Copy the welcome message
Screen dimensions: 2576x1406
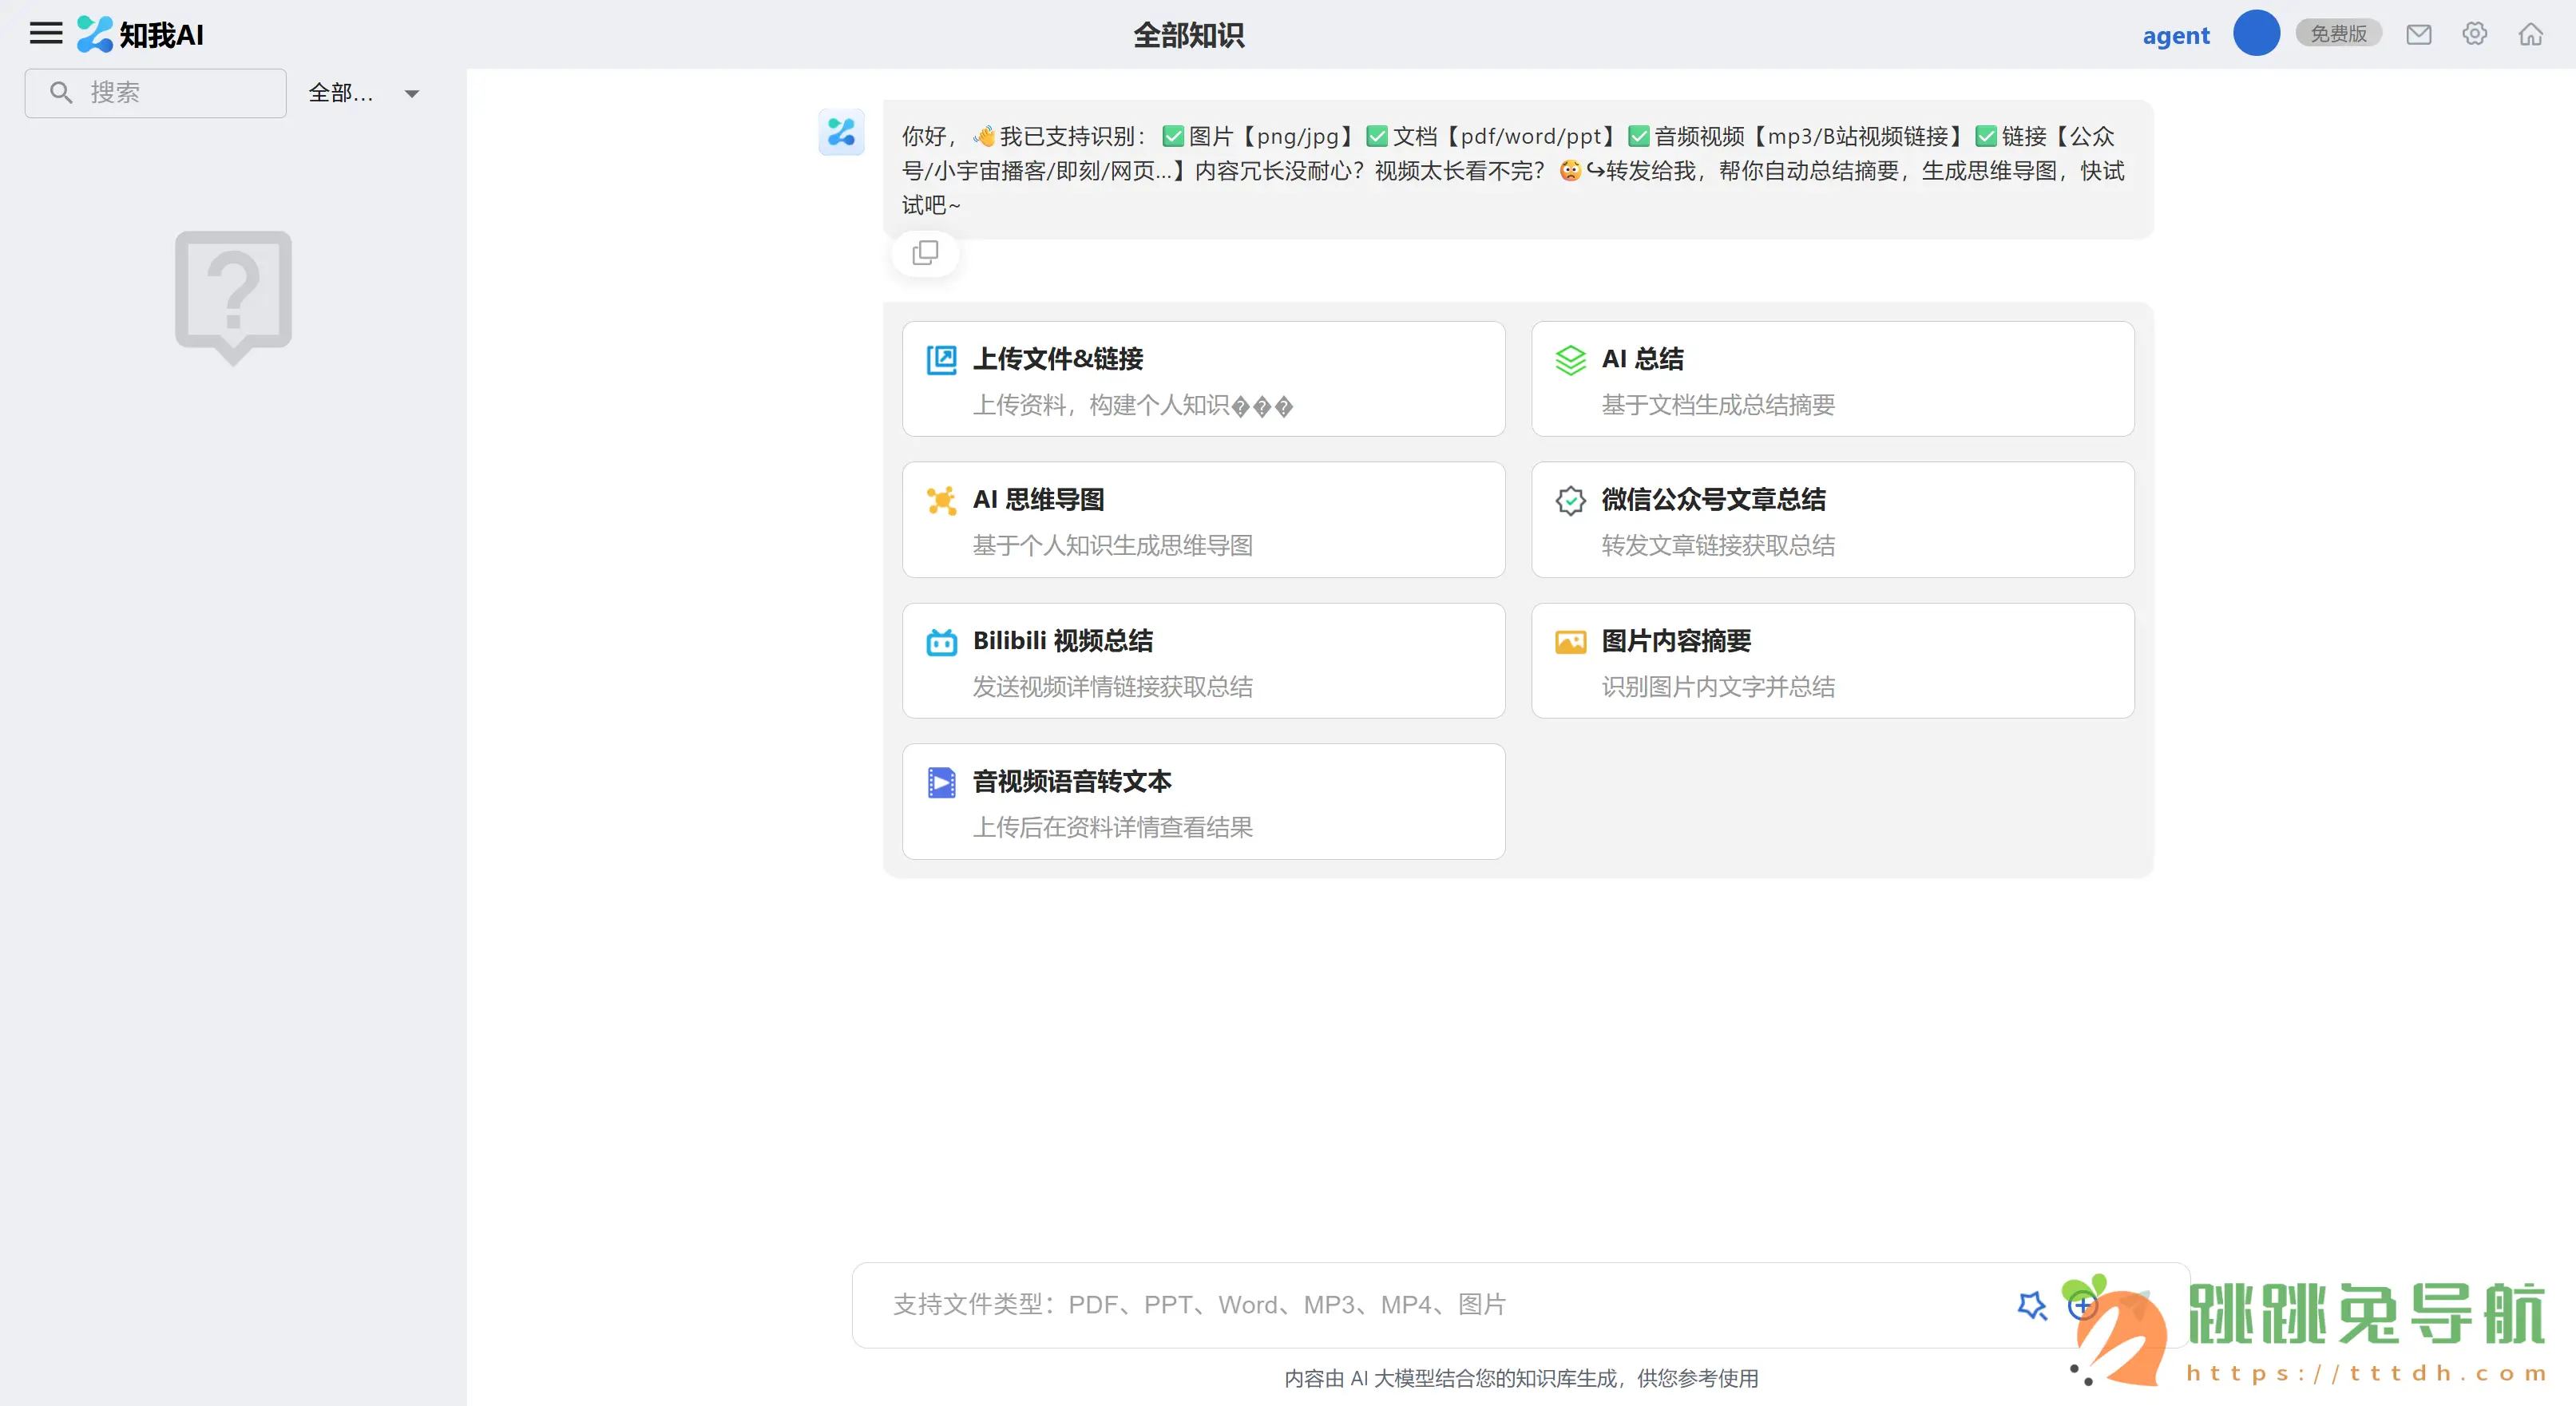pos(925,253)
